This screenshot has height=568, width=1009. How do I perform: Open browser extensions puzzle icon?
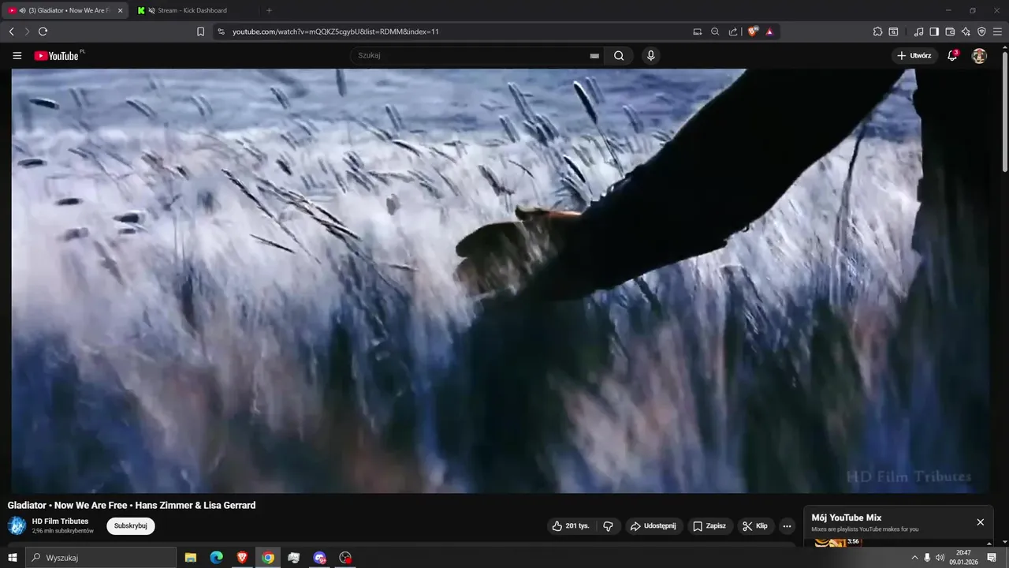tap(877, 32)
